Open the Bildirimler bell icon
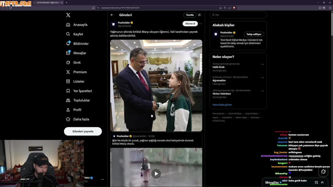The width and height of the screenshot is (333, 187). click(68, 43)
